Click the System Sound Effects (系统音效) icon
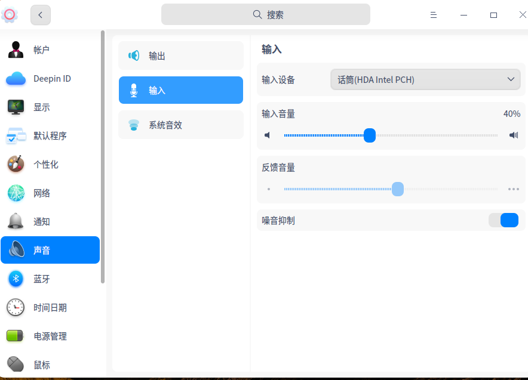This screenshot has width=528, height=380. [134, 125]
